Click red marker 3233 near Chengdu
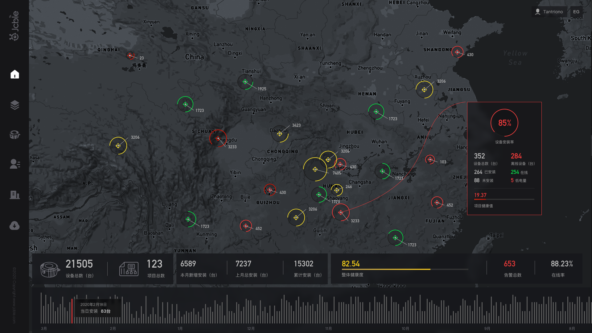The height and width of the screenshot is (333, 592). (x=218, y=138)
